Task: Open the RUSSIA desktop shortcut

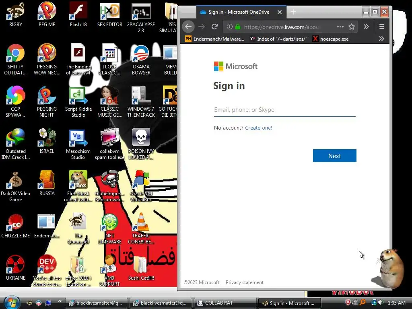Action: [x=47, y=183]
